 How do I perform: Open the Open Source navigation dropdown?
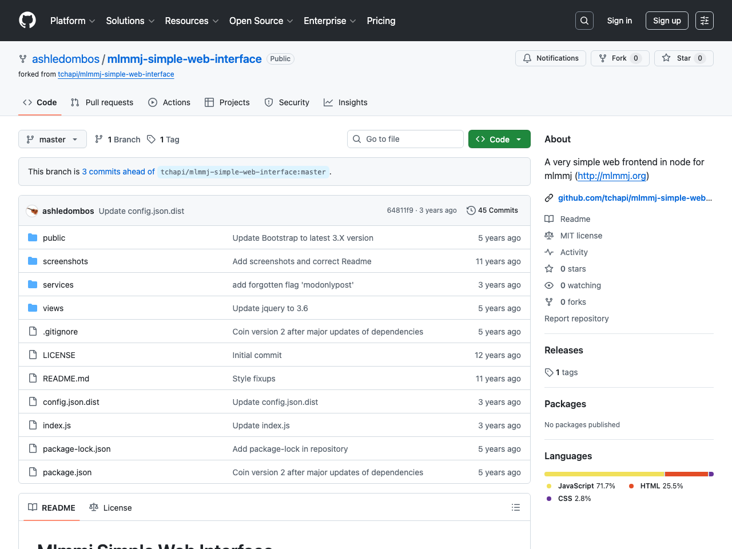[x=261, y=21]
